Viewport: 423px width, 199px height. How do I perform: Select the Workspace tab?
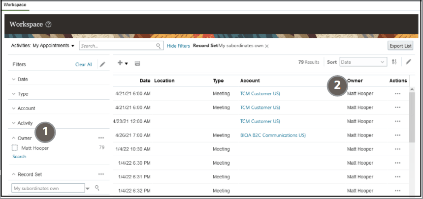tap(15, 5)
